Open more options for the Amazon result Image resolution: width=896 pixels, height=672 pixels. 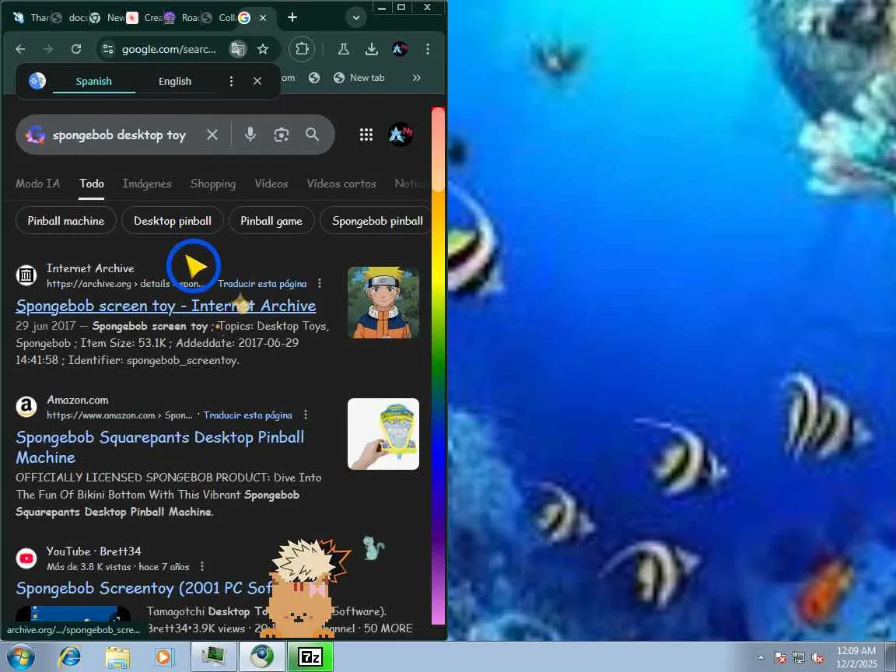306,415
